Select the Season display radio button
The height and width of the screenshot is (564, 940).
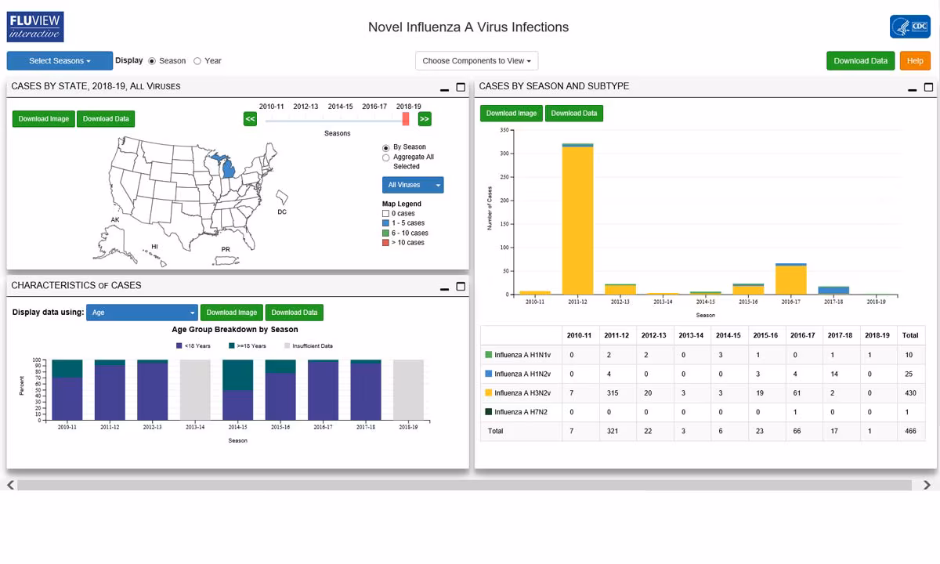point(152,61)
